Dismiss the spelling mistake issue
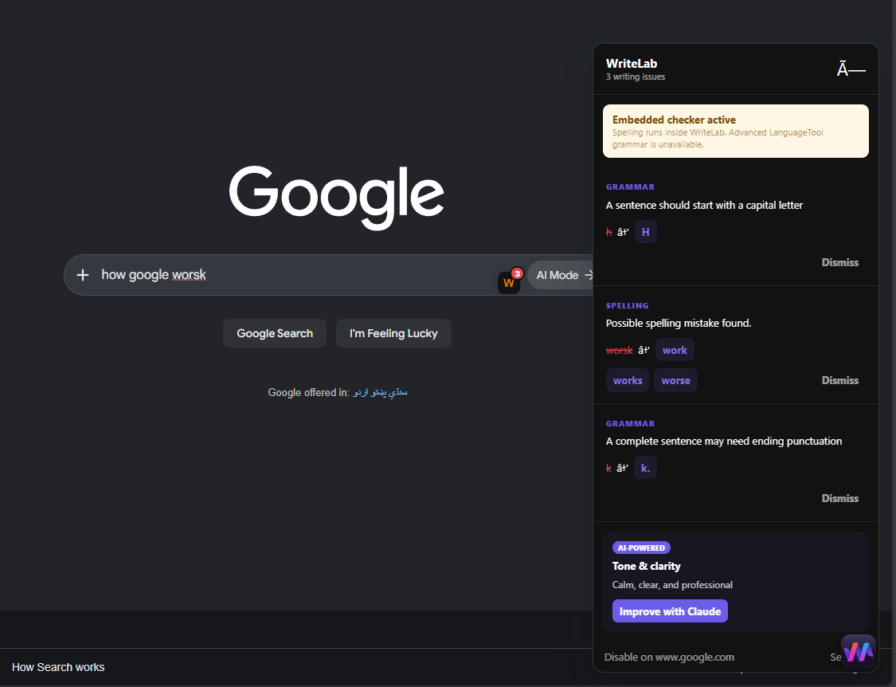Screen dimensions: 896x687 tap(840, 380)
